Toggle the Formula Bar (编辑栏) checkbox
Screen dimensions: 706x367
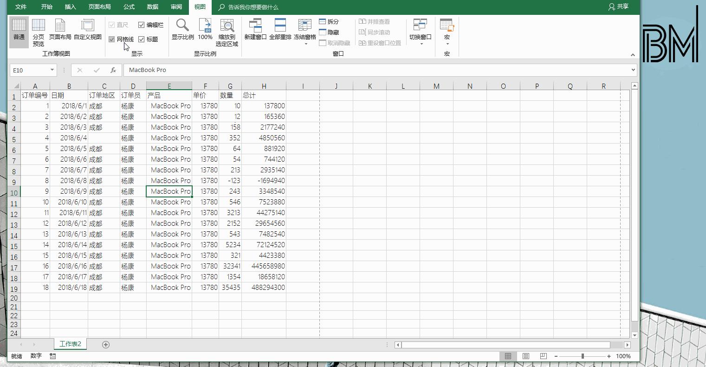point(142,25)
